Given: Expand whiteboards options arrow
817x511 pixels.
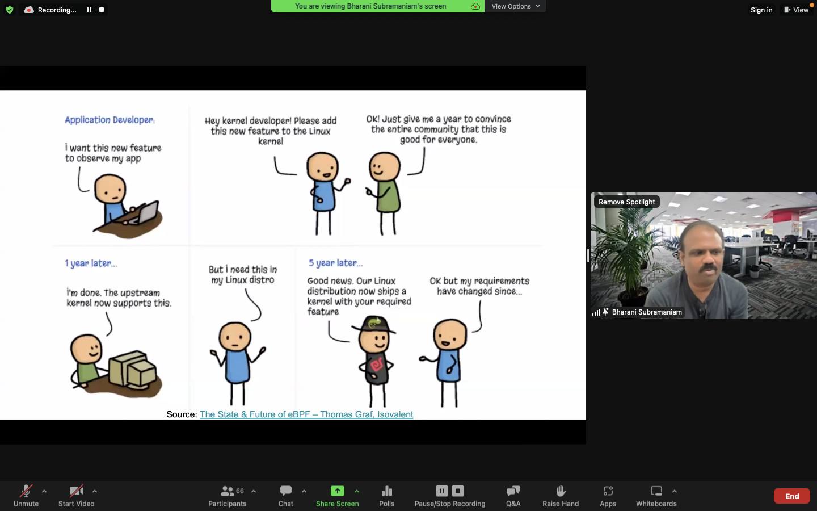Looking at the screenshot, I should point(675,491).
